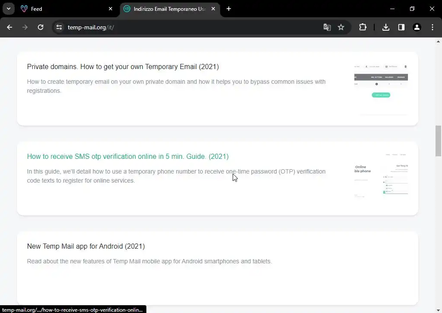Open a new browser tab

pyautogui.click(x=229, y=9)
